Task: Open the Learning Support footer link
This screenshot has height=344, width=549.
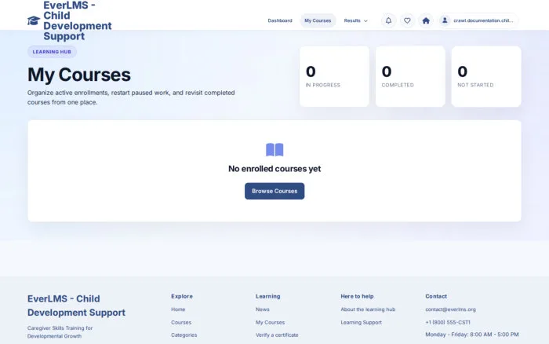Action: (x=361, y=322)
